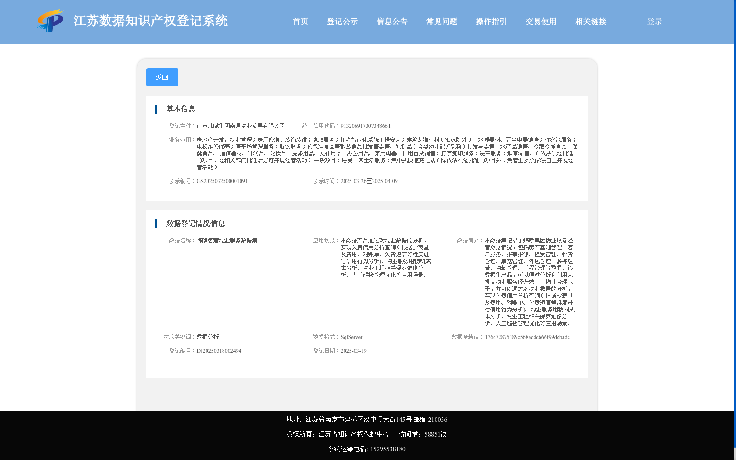736x460 pixels.
Task: Click the 应用场景 description text
Action: (x=386, y=258)
